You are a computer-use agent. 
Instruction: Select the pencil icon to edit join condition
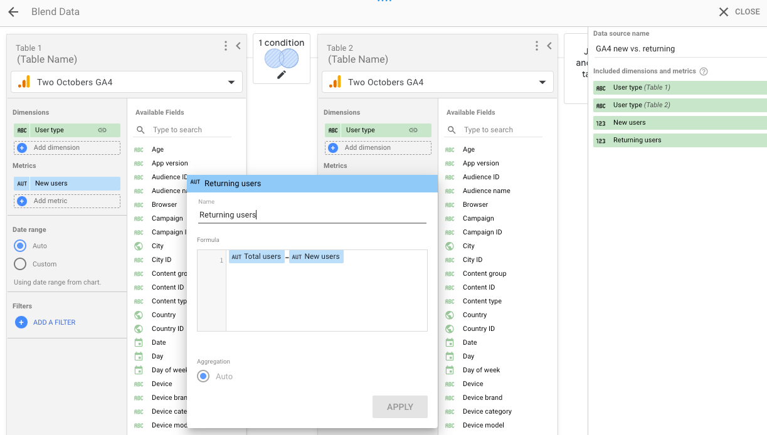(281, 73)
